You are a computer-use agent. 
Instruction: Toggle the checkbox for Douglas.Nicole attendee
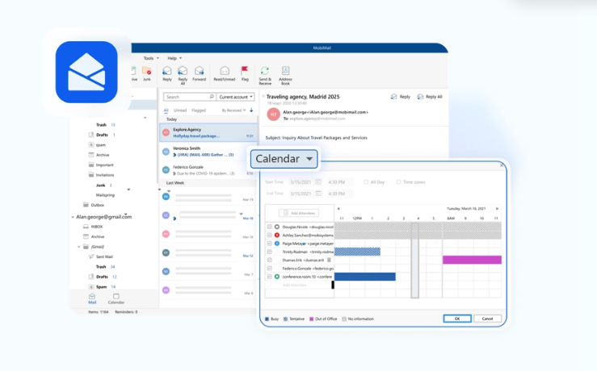270,227
